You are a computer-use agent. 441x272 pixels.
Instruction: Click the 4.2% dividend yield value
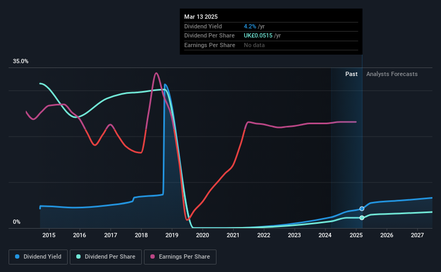pos(250,26)
